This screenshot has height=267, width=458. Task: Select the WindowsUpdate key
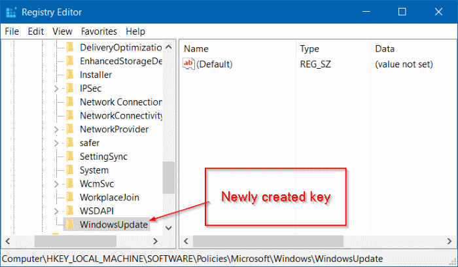pos(114,224)
